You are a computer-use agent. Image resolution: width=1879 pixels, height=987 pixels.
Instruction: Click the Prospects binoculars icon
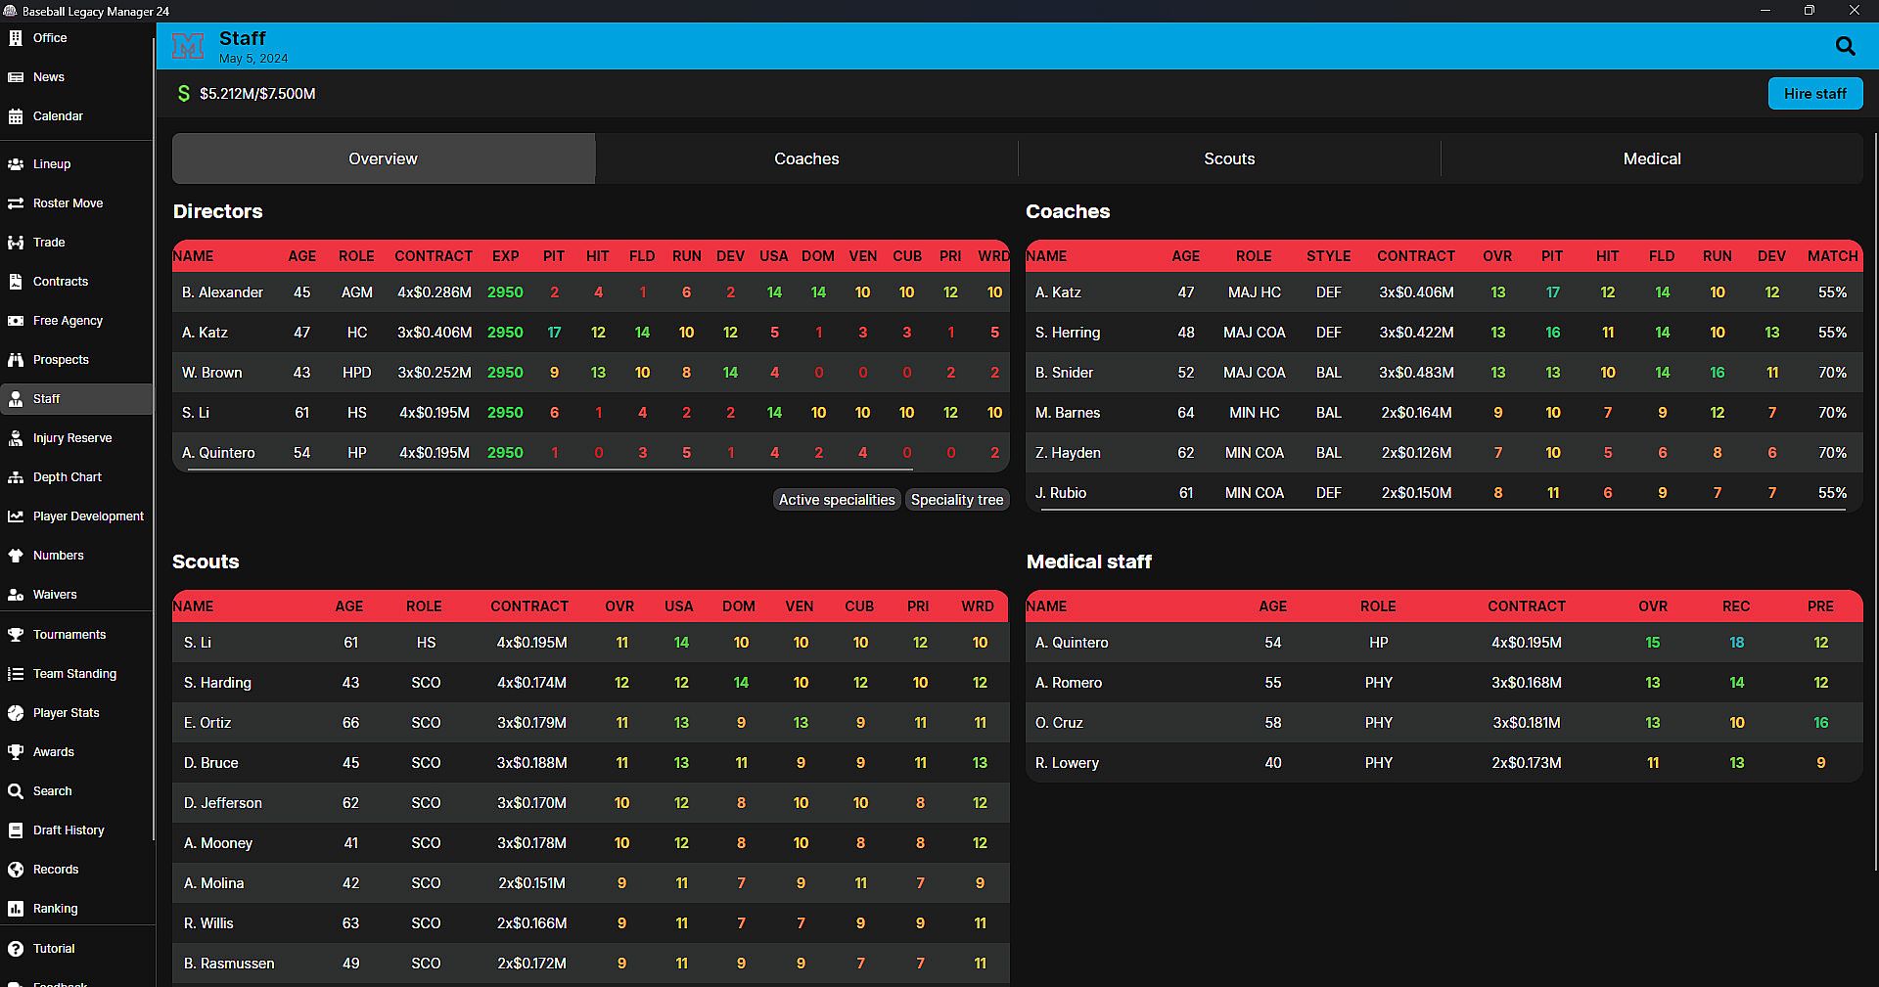(16, 360)
